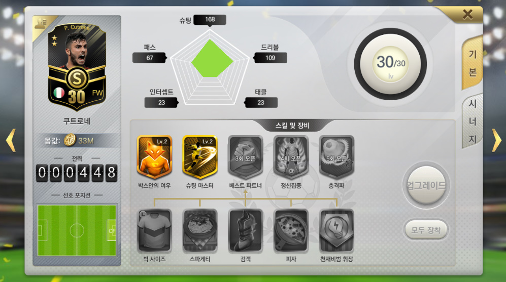
Task: Go to previous player with left arrow
Action: click(11, 140)
